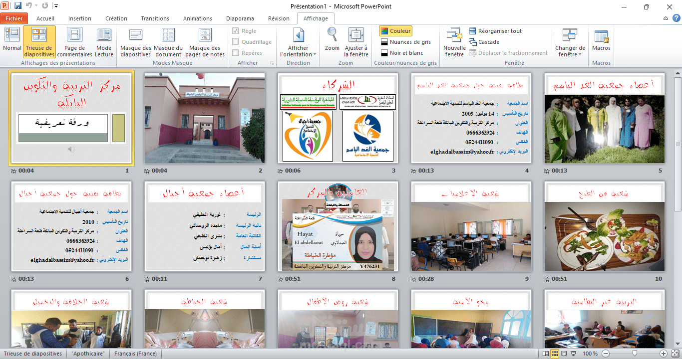Viewport: 682px width, 359px height.
Task: Select slide 7 members list thumbnail
Action: (205, 226)
